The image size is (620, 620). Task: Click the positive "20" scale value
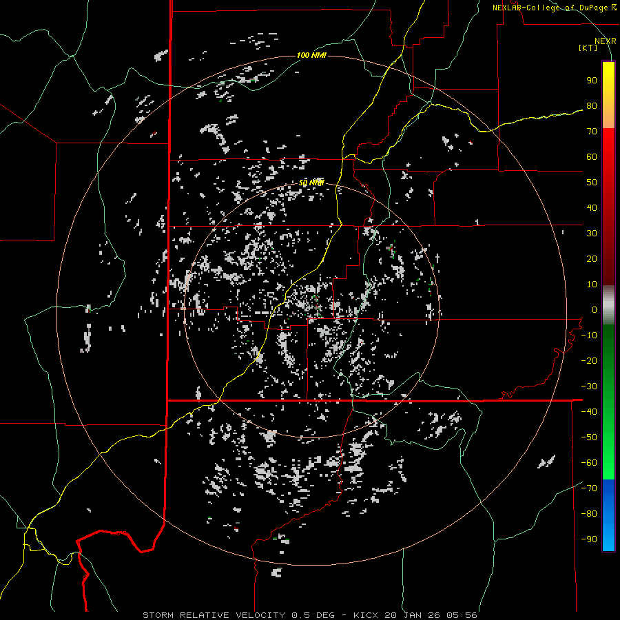pyautogui.click(x=592, y=259)
